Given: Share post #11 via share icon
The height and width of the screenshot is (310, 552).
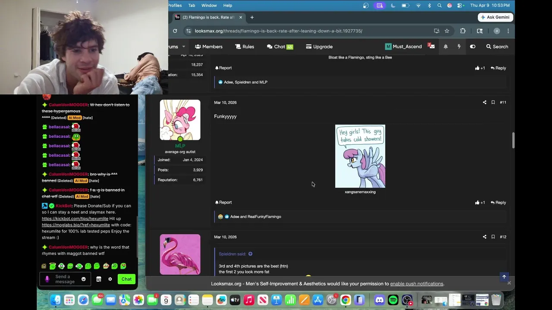Looking at the screenshot, I should [484, 102].
